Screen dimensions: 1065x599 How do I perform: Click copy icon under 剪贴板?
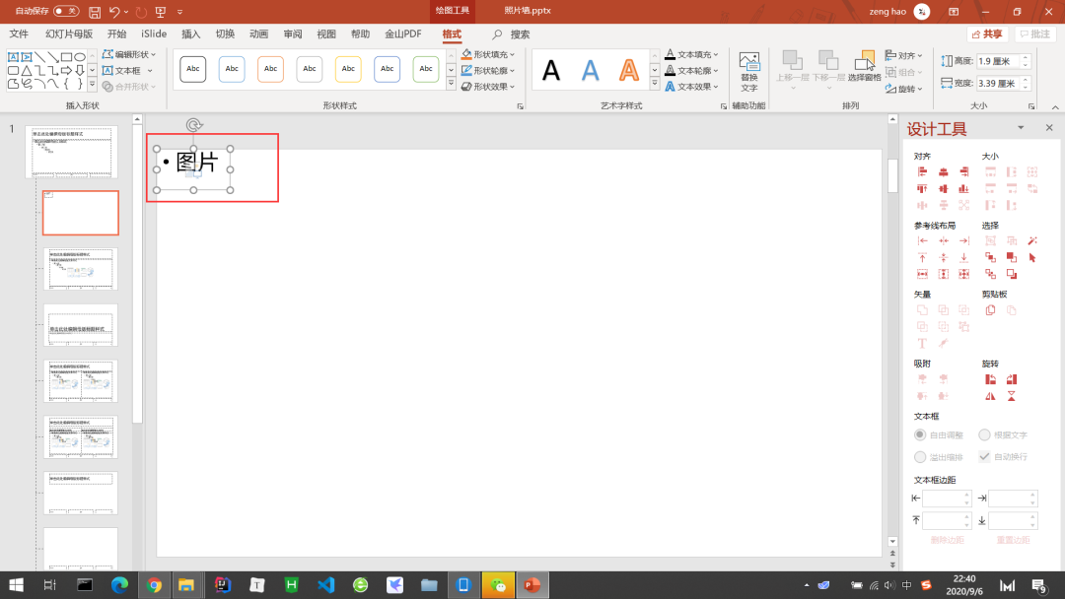tap(990, 310)
